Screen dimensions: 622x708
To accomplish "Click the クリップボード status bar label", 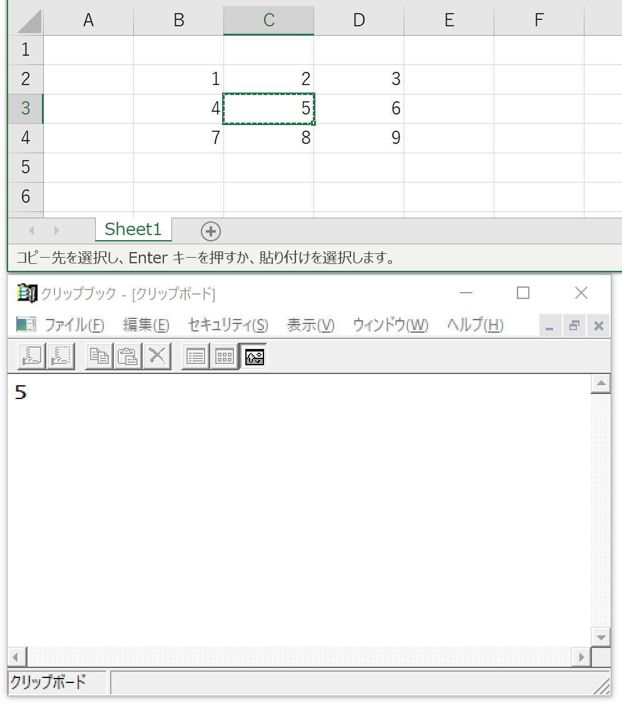I will pos(48,682).
